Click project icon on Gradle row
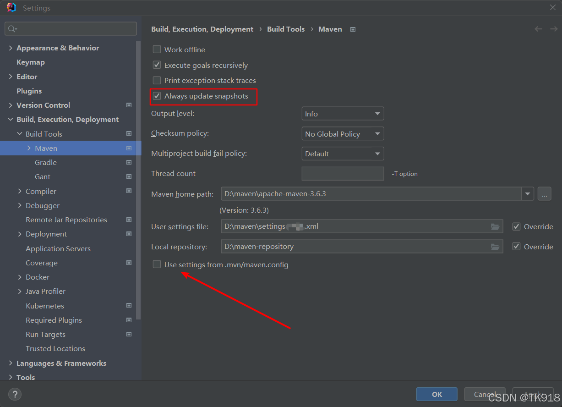 pos(129,162)
